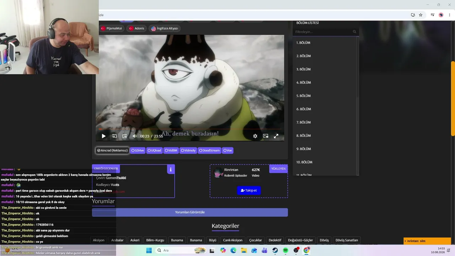Select the Vidmoly video source

[188, 150]
